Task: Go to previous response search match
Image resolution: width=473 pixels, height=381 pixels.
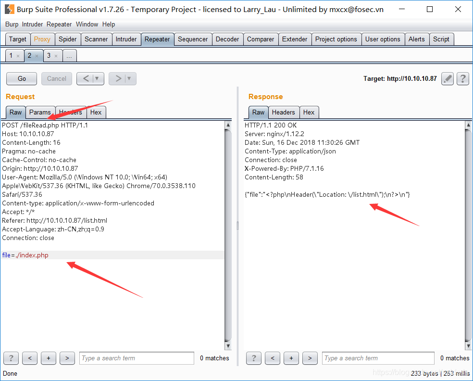Action: (273, 358)
